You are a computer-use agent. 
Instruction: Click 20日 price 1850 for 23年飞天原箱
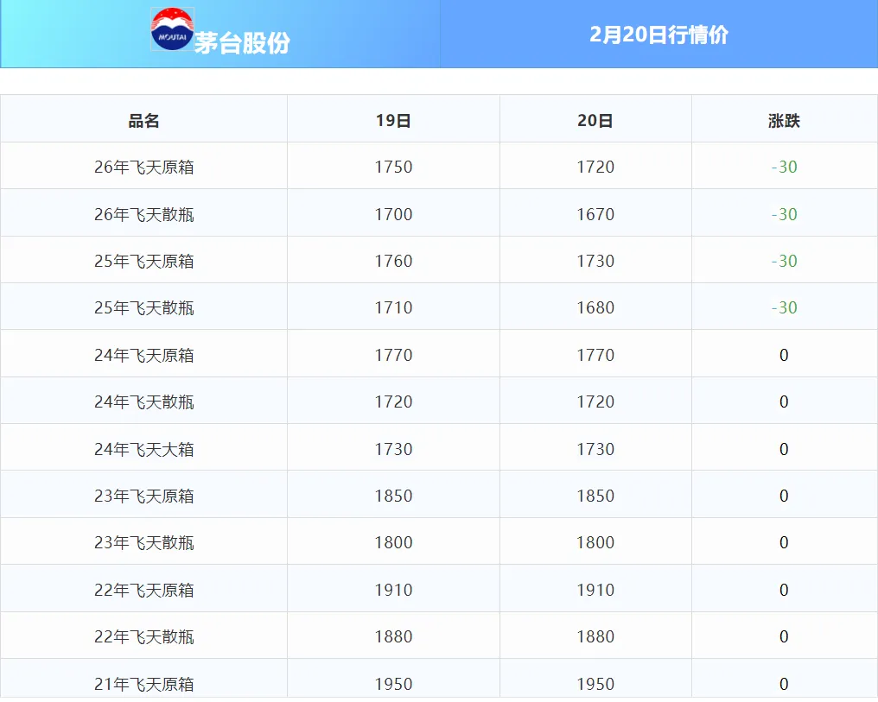[x=595, y=496]
